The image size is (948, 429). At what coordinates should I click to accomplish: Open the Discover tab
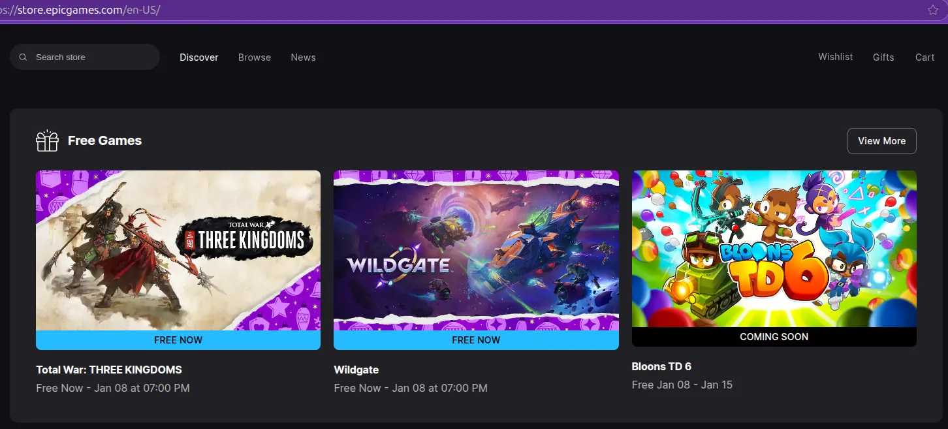point(199,57)
